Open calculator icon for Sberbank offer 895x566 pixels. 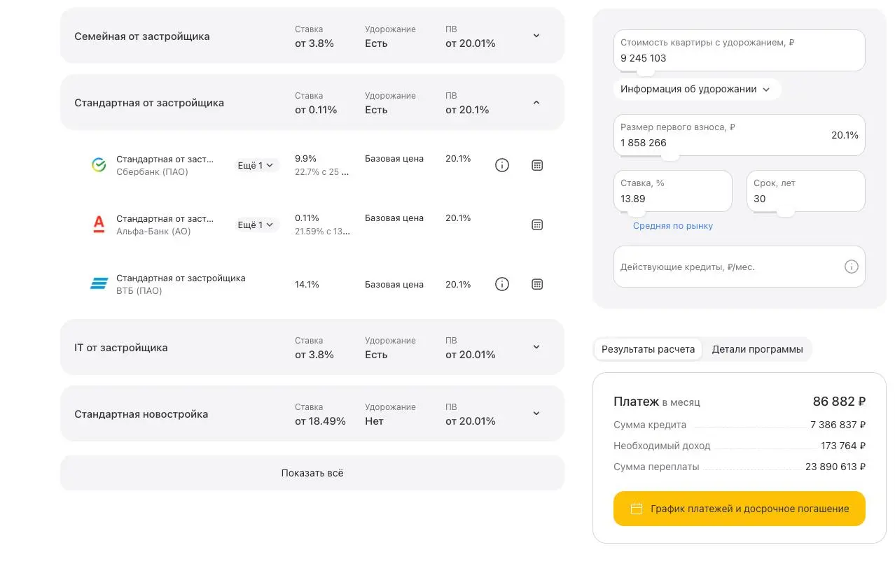point(537,165)
